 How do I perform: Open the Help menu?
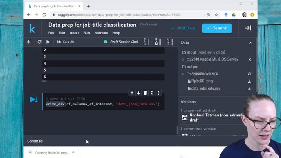coord(116,33)
